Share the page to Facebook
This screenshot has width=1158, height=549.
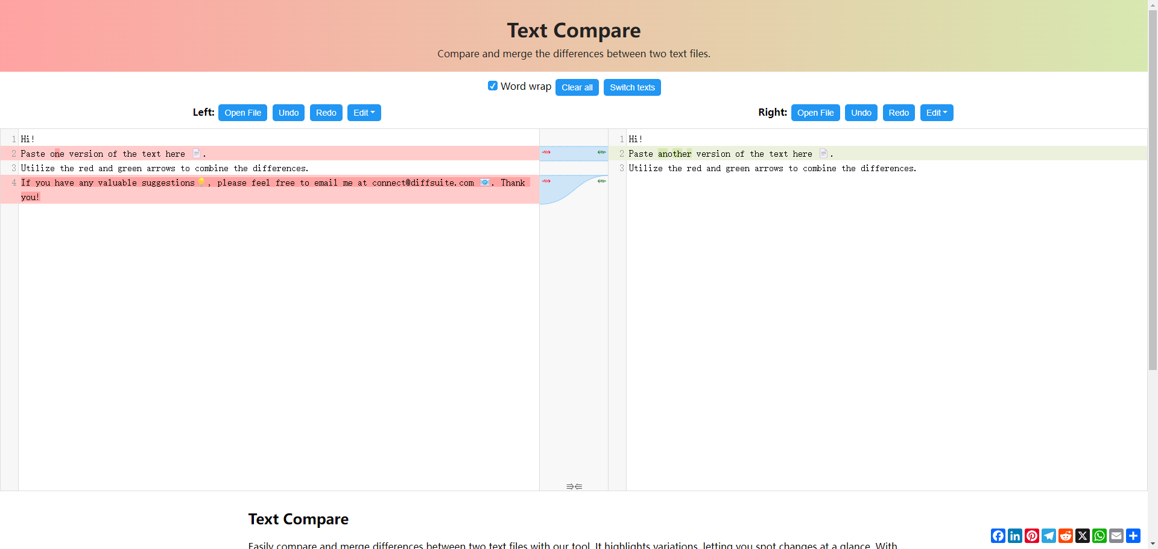coord(998,536)
